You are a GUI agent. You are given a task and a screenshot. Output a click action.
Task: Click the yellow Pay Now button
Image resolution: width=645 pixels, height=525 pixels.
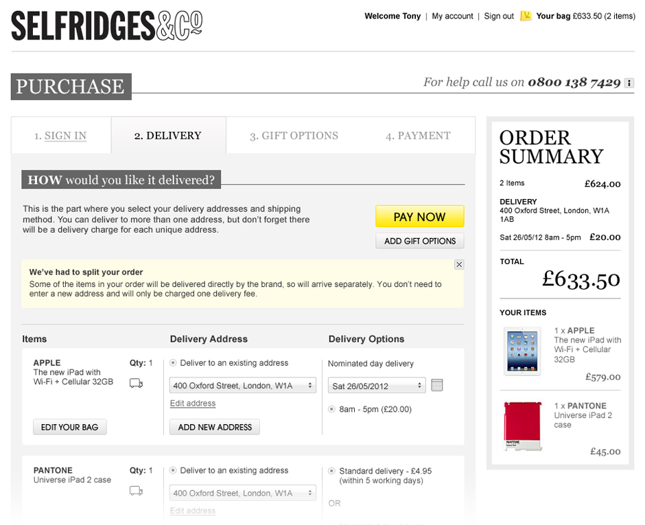click(419, 216)
